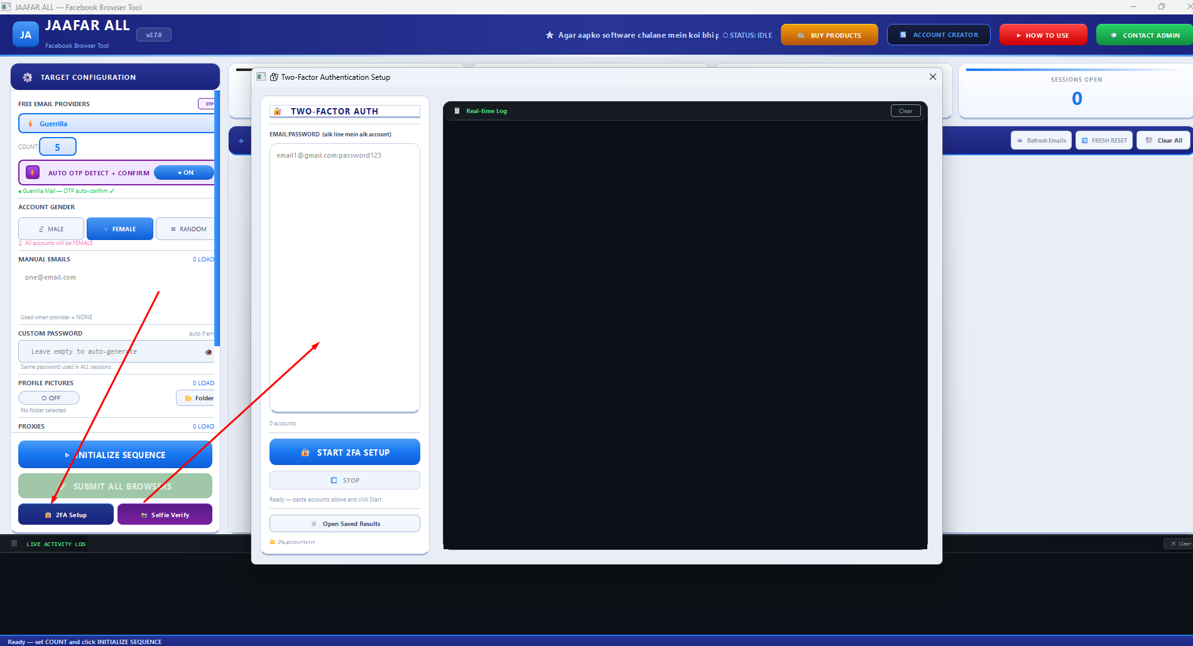Screen dimensions: 1193x646
Task: Click the lock icon on 2FA Setup
Action: coord(48,515)
